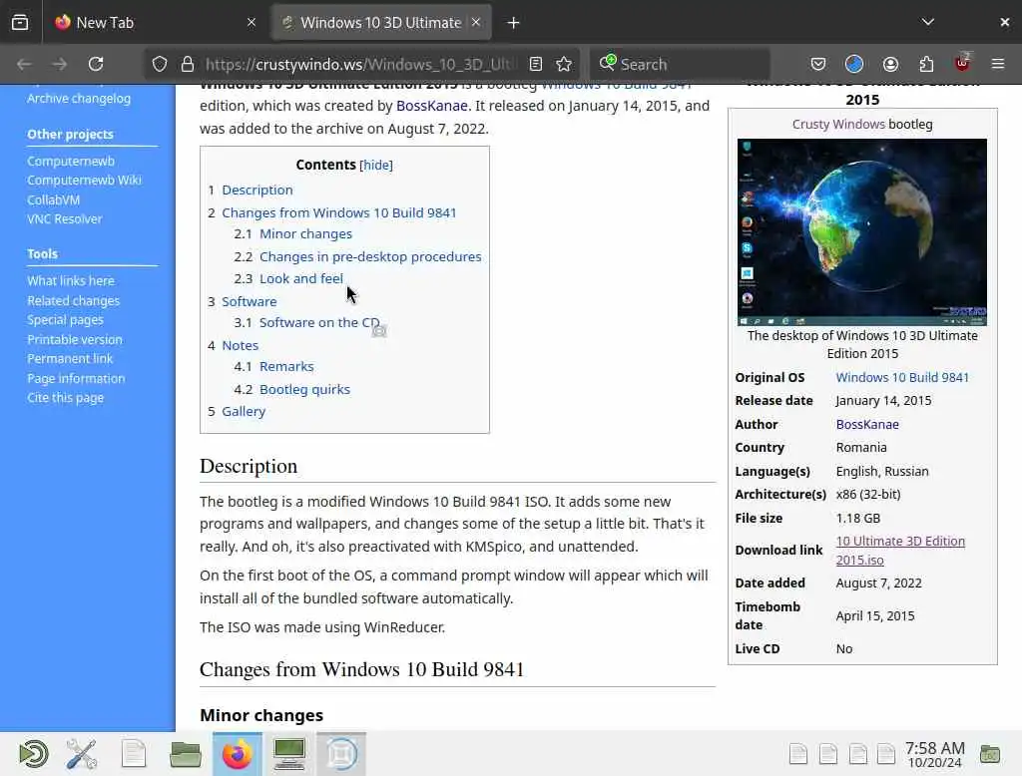Open the taskbar start menu launcher icon
The width and height of the screenshot is (1022, 776).
34,754
